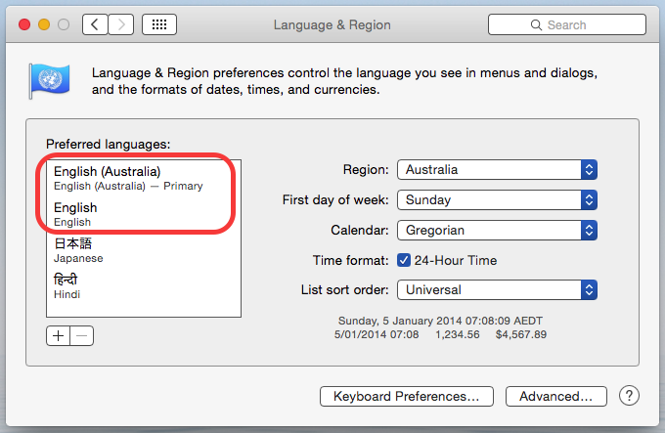Open the Calendar dropdown set to Gregorian

tap(497, 230)
